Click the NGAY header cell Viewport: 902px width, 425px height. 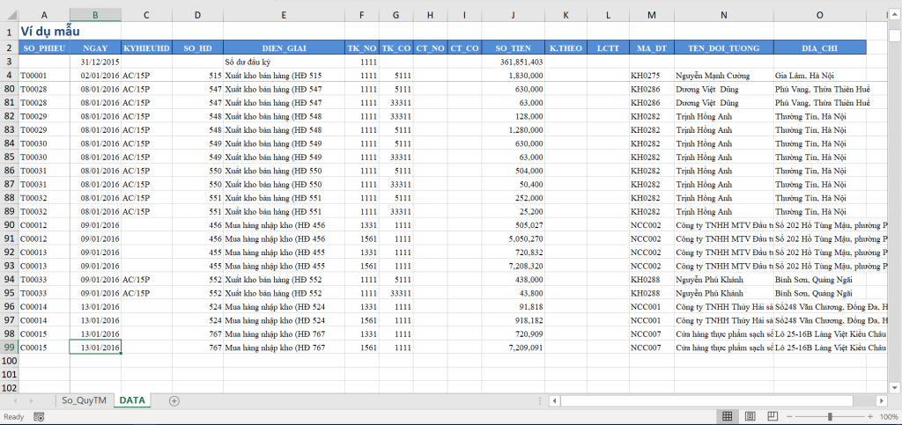tap(95, 48)
